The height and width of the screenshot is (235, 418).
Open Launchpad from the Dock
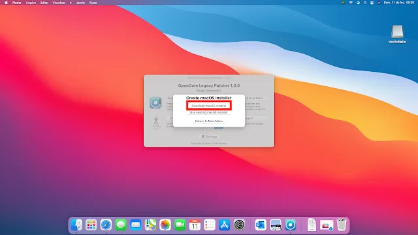point(91,225)
